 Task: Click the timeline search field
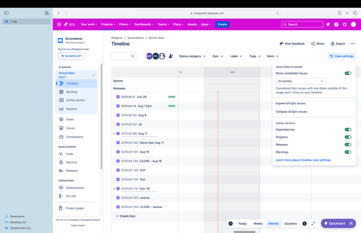124,56
